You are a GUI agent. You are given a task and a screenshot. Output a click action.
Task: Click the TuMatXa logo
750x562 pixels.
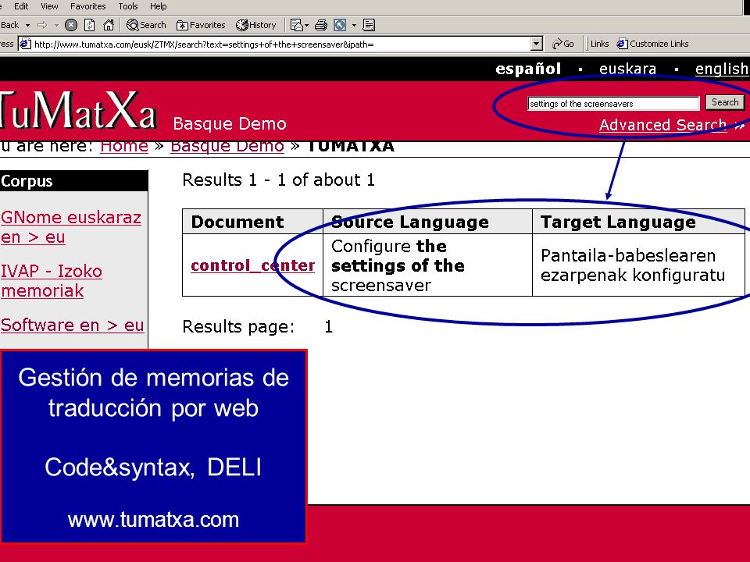tap(78, 111)
